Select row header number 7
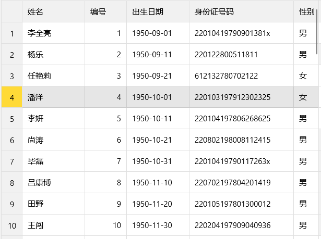The height and width of the screenshot is (239, 321). click(x=11, y=161)
